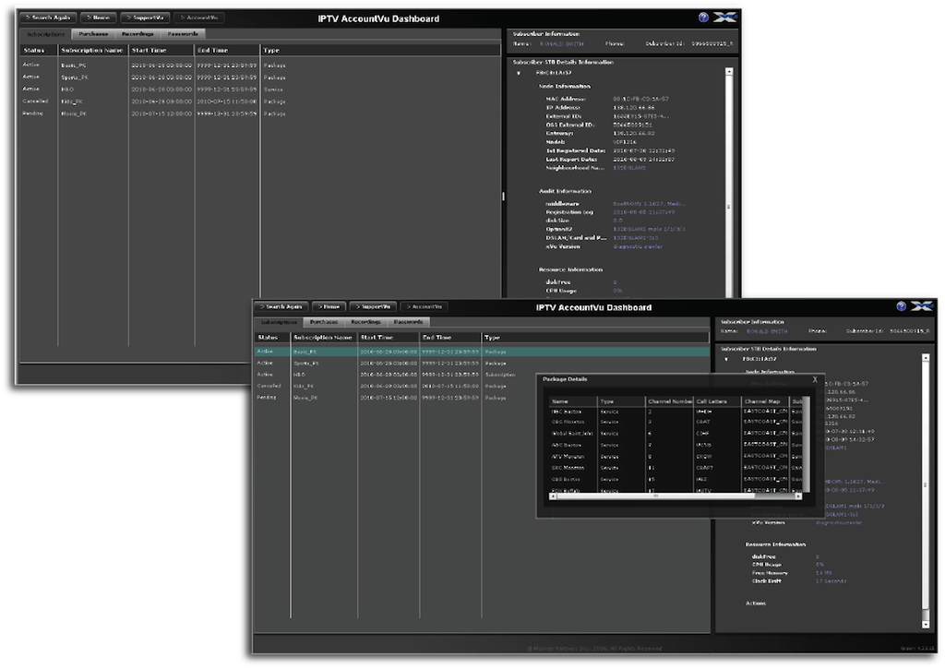Click the Home button in the front window

click(x=328, y=306)
